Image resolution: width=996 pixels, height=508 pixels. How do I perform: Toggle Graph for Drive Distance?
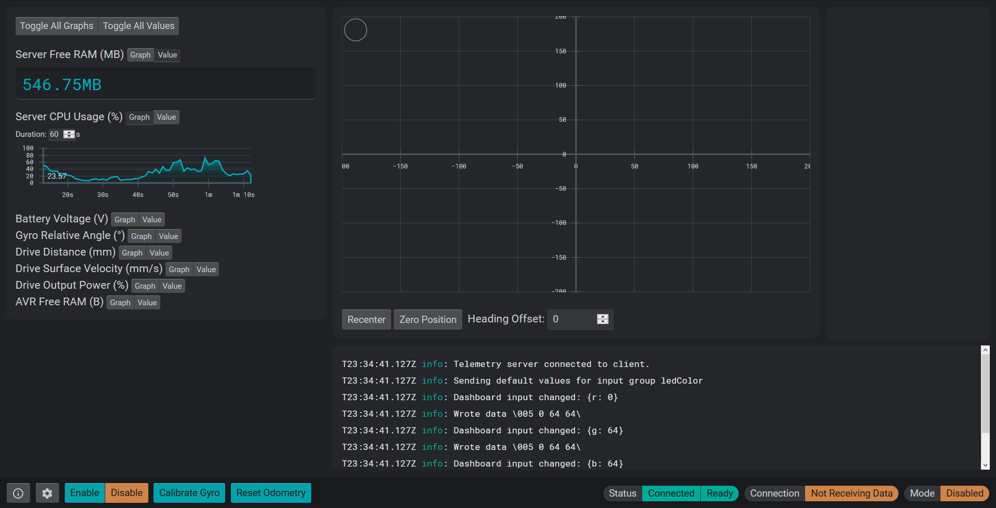(x=132, y=253)
